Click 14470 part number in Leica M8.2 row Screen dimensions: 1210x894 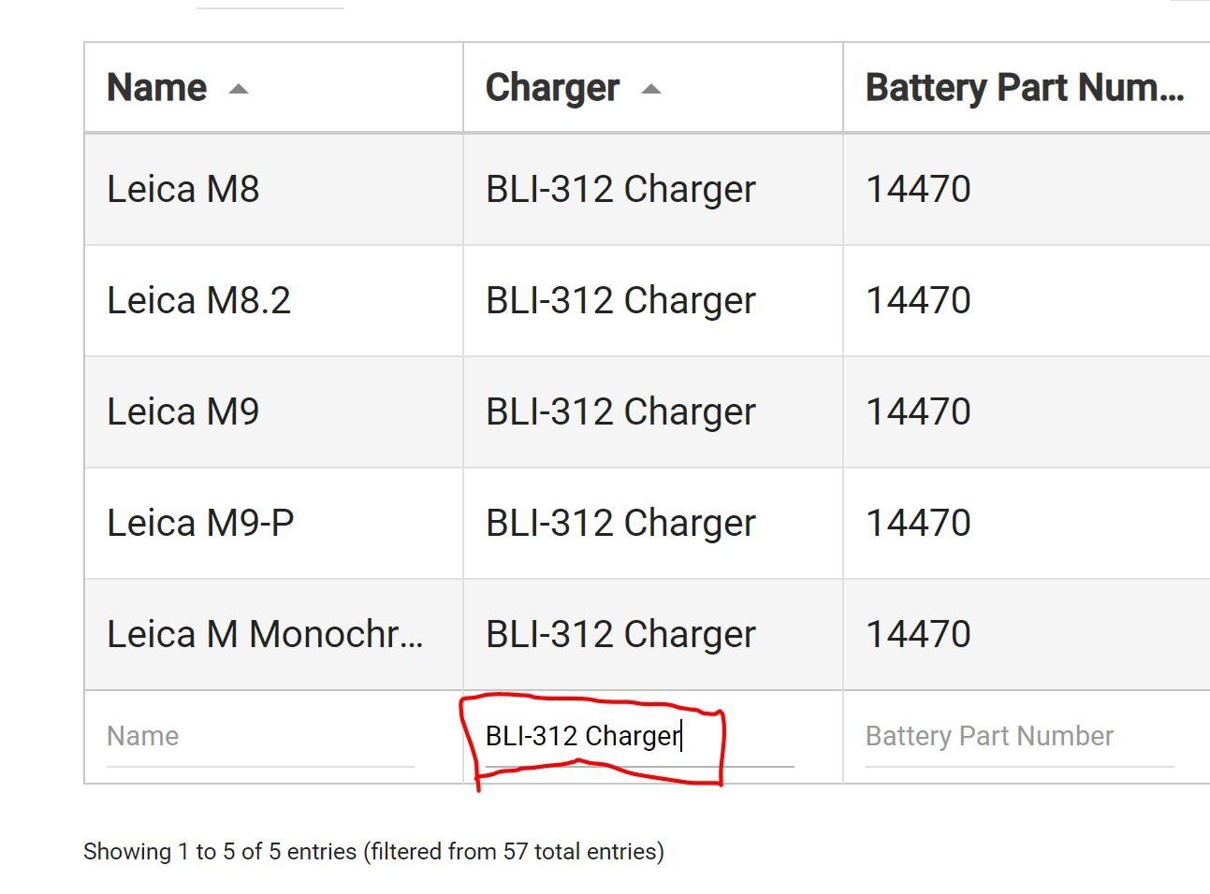[x=918, y=301]
